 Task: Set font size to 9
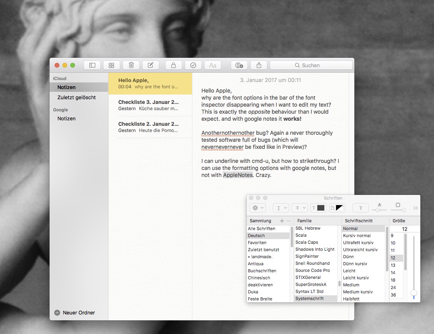pos(397,236)
